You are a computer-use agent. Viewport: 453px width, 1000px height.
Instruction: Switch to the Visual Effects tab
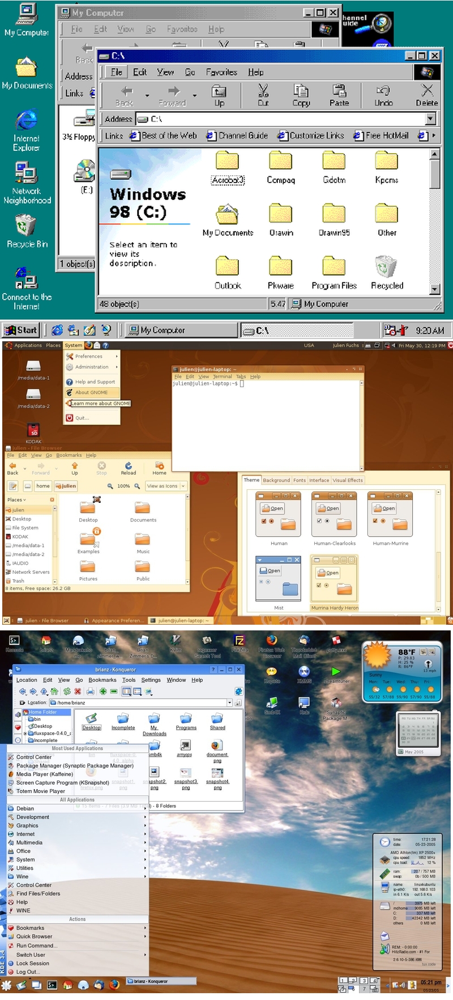[x=348, y=480]
